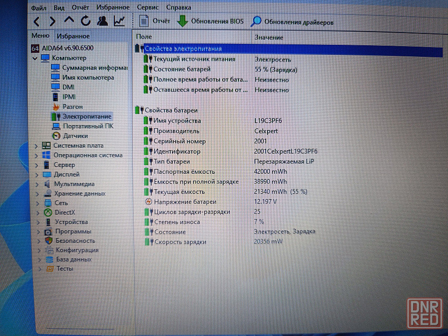
Task: Click the DirectX Xbox icon
Action: (x=48, y=212)
